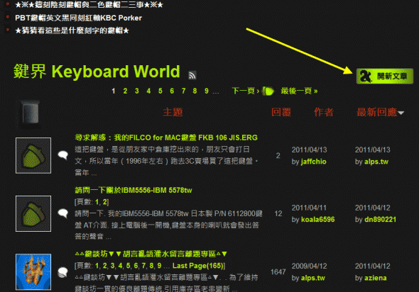This screenshot has width=419, height=292.
Task: Open thread 尋求解惑 FILCO for MAC鍵盤
Action: point(166,137)
